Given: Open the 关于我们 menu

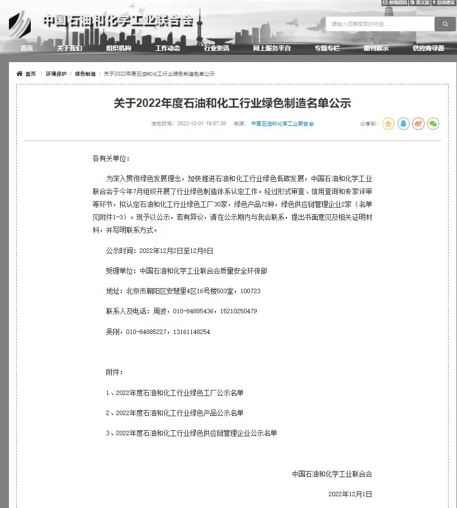Looking at the screenshot, I should tap(68, 49).
